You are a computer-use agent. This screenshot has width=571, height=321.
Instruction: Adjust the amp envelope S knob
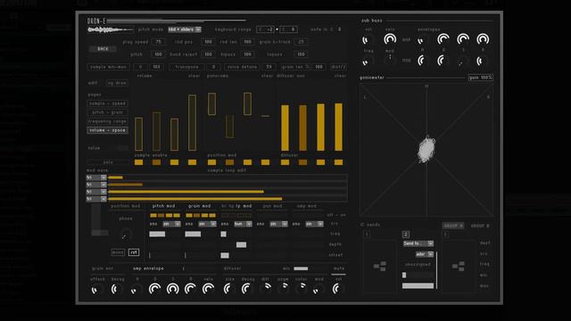coord(172,289)
